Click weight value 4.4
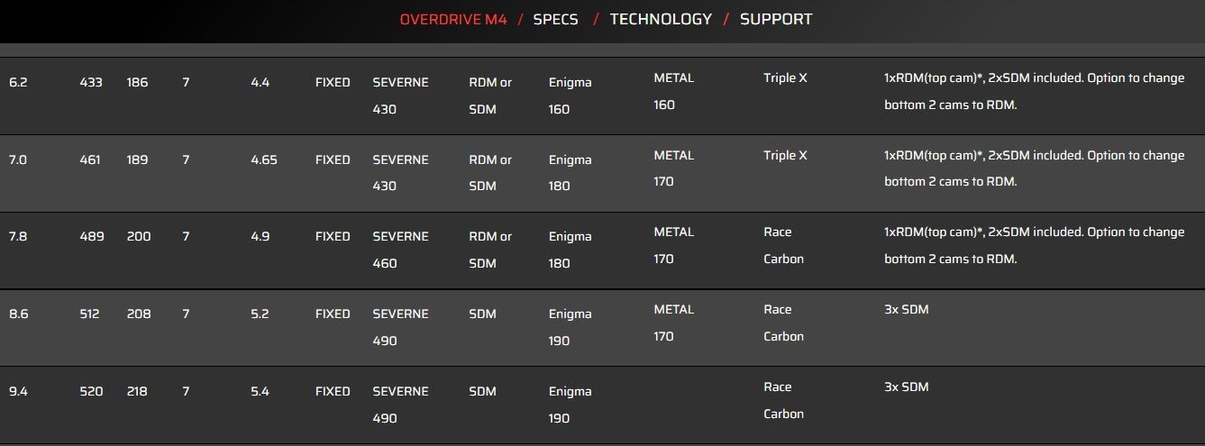The height and width of the screenshot is (446, 1205). (x=260, y=82)
